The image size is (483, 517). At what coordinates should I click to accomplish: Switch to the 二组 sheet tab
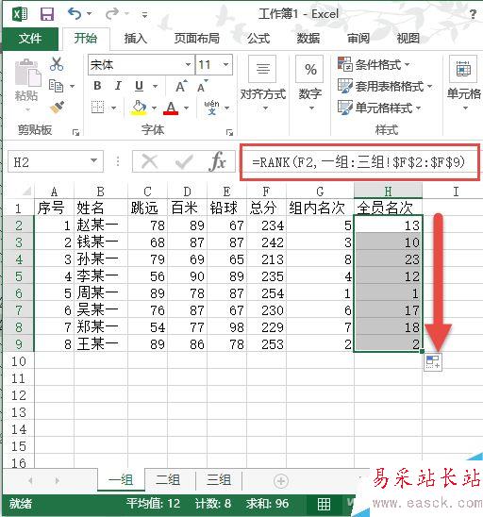click(x=168, y=480)
